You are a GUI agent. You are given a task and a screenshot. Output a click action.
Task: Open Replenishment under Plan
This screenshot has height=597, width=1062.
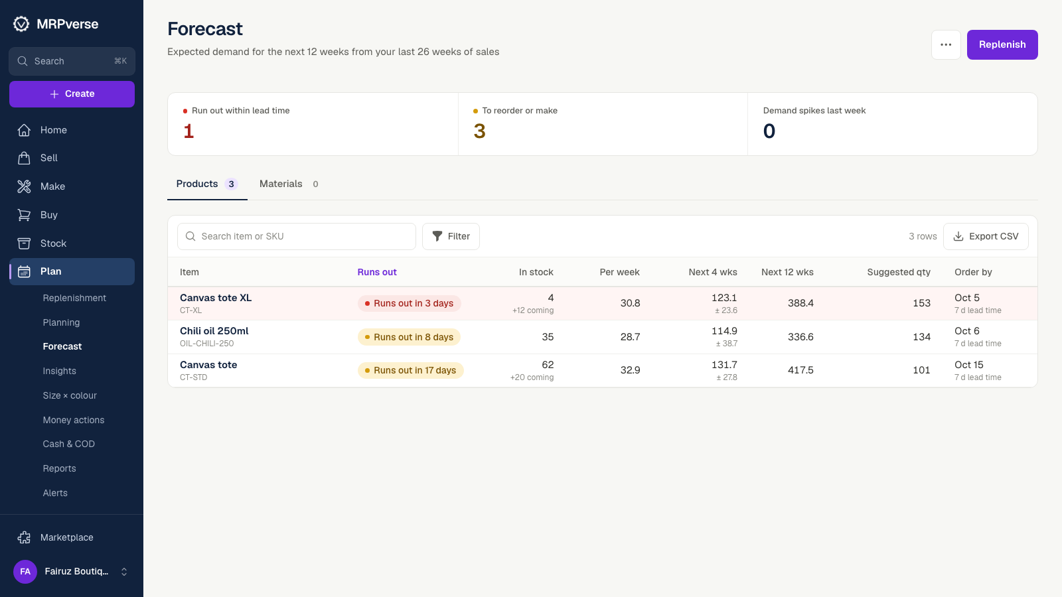click(x=74, y=298)
